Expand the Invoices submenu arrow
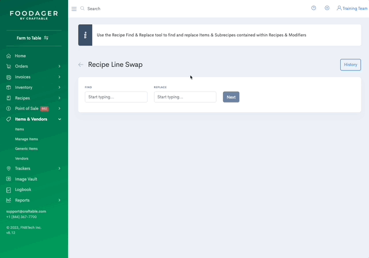Viewport: 369px width, 258px height. coord(59,77)
